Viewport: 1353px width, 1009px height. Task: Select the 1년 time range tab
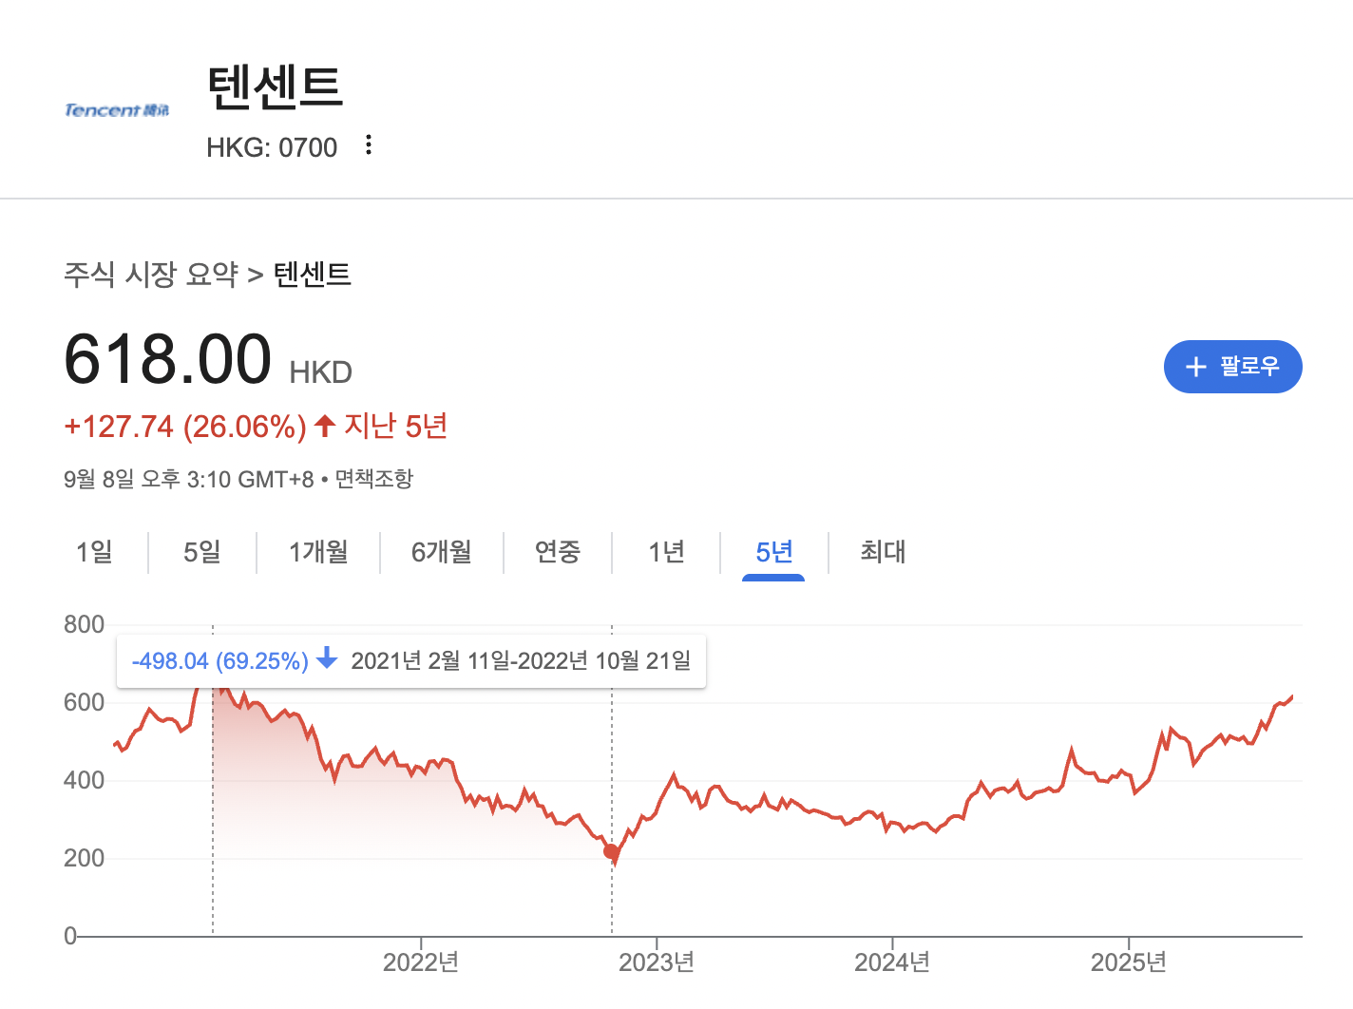tap(666, 552)
